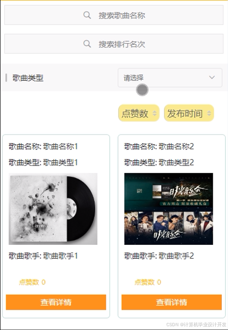
Task: Focus the 搜索排行名次 search field
Action: click(x=114, y=44)
